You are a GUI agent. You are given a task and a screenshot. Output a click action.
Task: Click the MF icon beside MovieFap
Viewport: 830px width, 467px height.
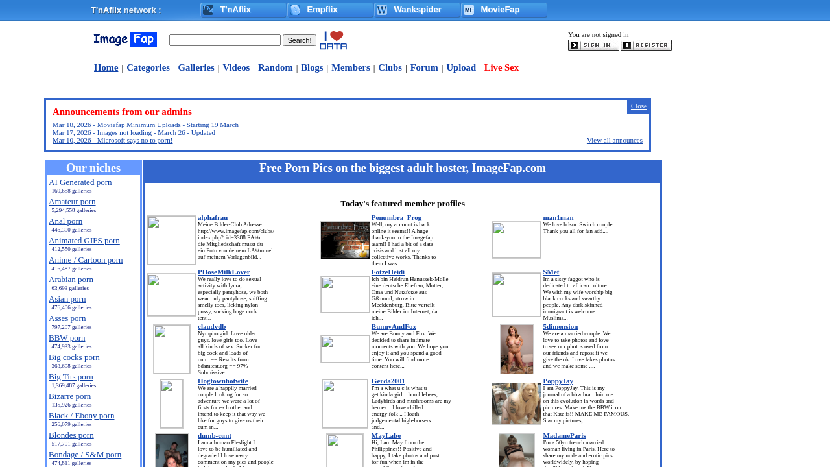(x=469, y=10)
